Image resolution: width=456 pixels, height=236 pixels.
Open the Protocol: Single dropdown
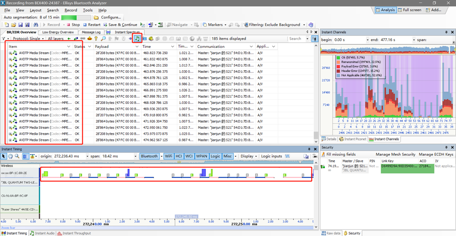pyautogui.click(x=28, y=39)
